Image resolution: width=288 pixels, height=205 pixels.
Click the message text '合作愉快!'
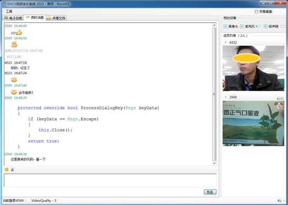[x=26, y=93]
